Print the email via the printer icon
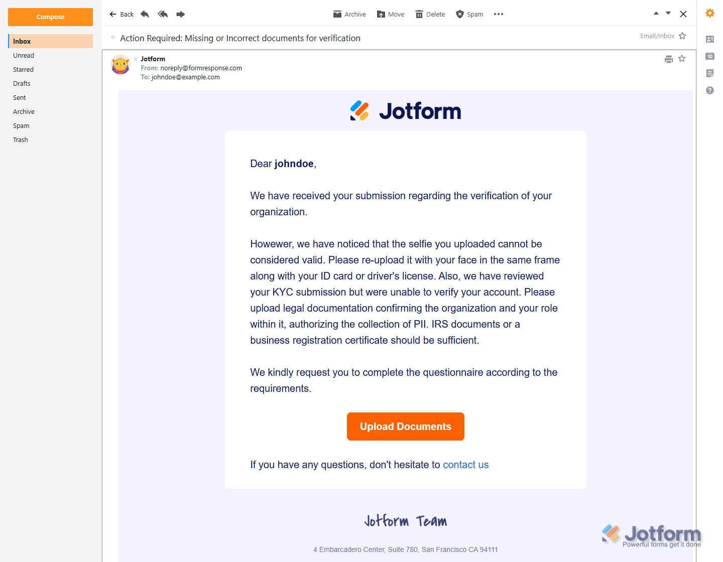 pyautogui.click(x=668, y=59)
